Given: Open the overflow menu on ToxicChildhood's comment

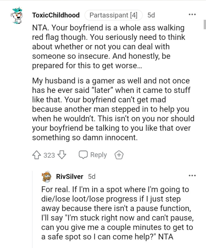Looking at the screenshot, I should tap(192, 14).
